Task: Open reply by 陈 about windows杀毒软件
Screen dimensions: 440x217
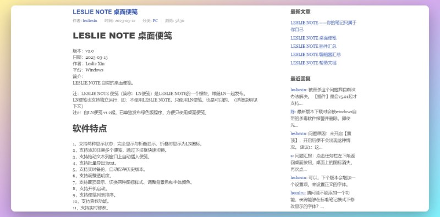Action: point(324,118)
